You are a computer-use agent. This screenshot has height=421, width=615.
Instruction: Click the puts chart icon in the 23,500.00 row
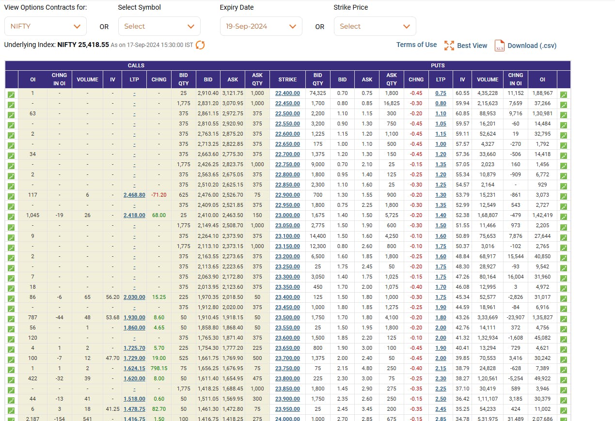click(x=564, y=319)
